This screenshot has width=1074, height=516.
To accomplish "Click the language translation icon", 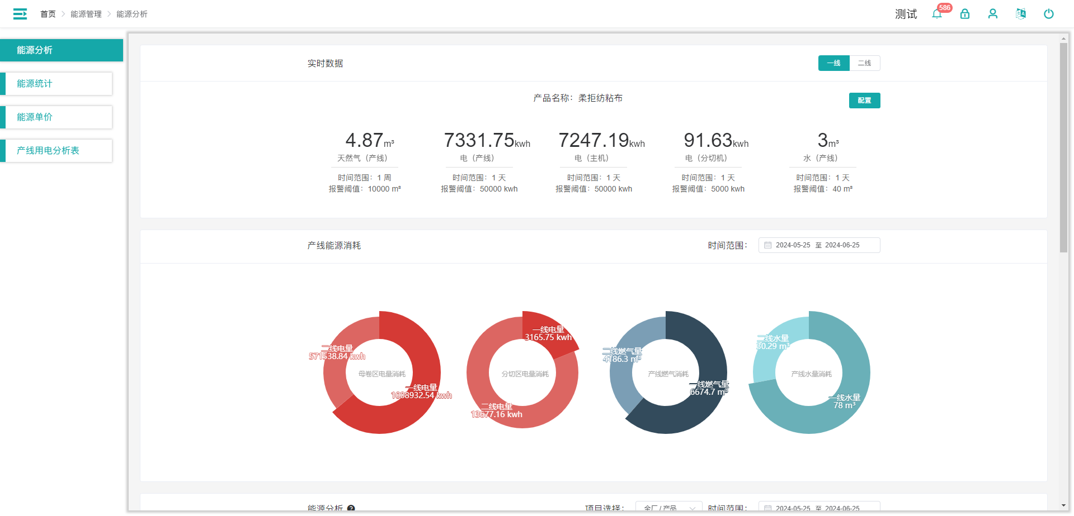I will pyautogui.click(x=1021, y=14).
